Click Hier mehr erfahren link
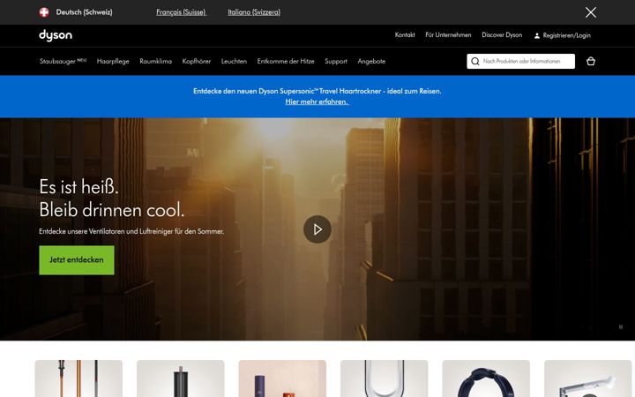 [317, 101]
